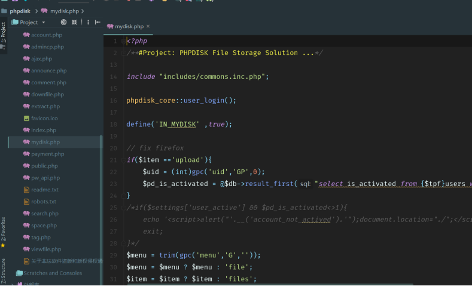Click the PHP icon next to admincp.php
The width and height of the screenshot is (472, 286).
pyautogui.click(x=26, y=47)
